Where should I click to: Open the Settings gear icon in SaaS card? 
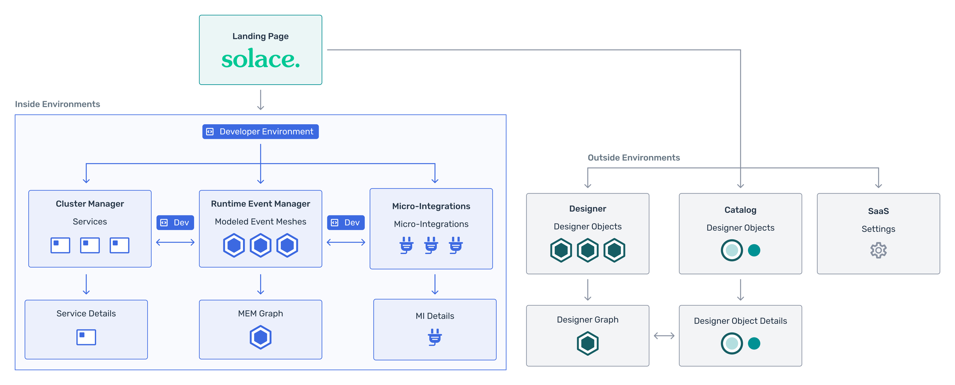coord(879,250)
